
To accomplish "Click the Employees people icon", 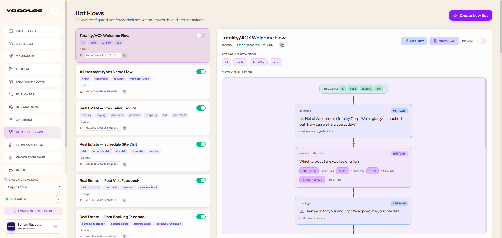I will (x=11, y=94).
